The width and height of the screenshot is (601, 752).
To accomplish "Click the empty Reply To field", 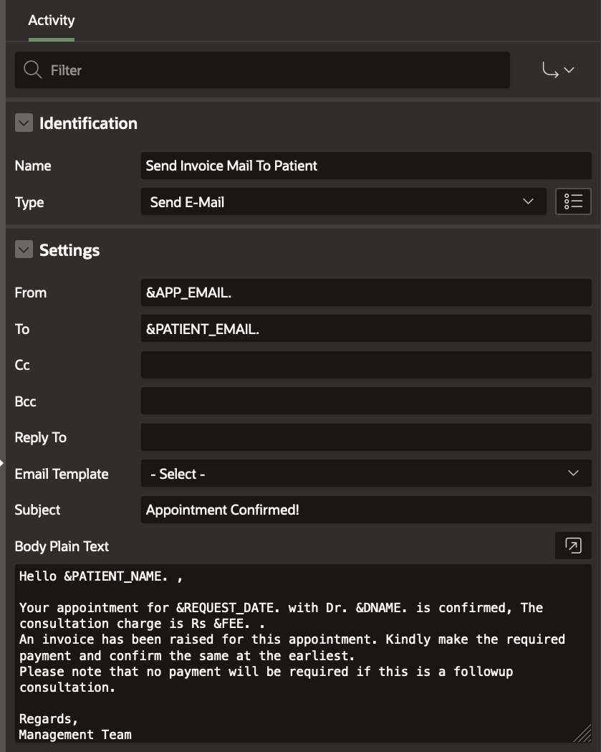I will (367, 437).
